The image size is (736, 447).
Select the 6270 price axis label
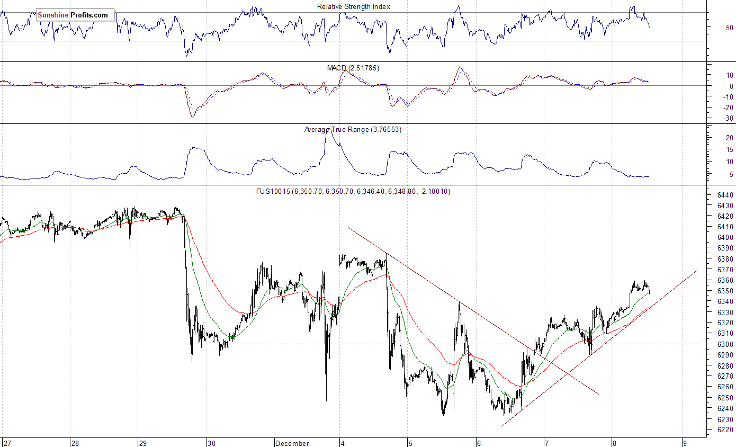pyautogui.click(x=725, y=376)
